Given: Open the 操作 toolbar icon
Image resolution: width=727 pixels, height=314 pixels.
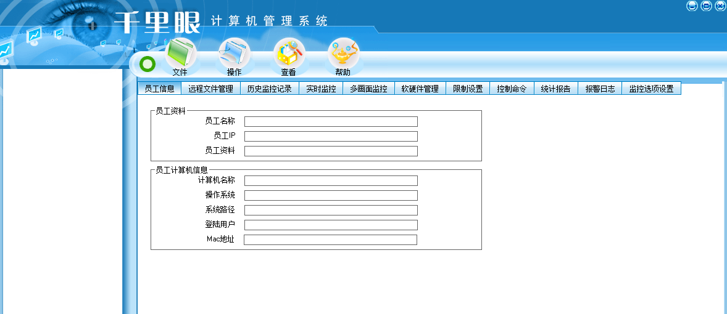Looking at the screenshot, I should (234, 57).
